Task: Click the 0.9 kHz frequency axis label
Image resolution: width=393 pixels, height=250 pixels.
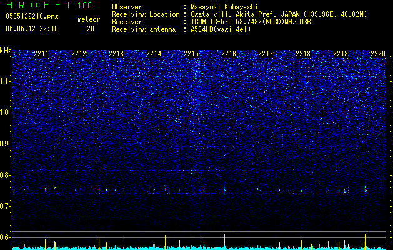Action: pyautogui.click(x=6, y=144)
